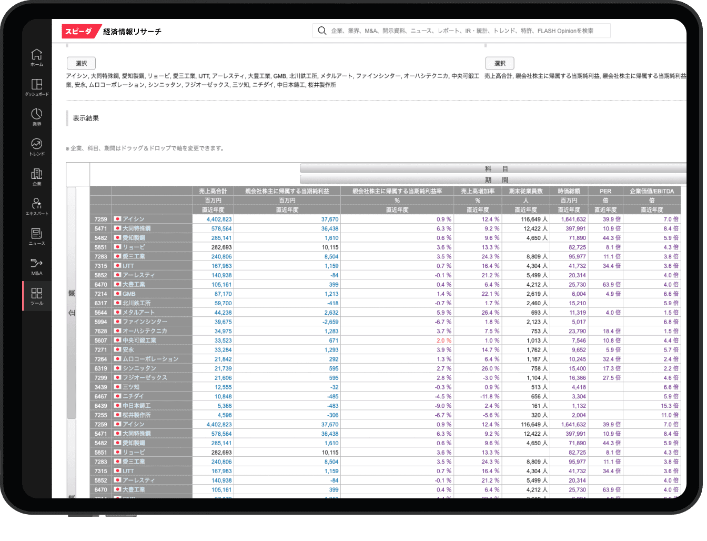Click the 753 人 employee count
This screenshot has height=541, width=707.
coord(539,331)
